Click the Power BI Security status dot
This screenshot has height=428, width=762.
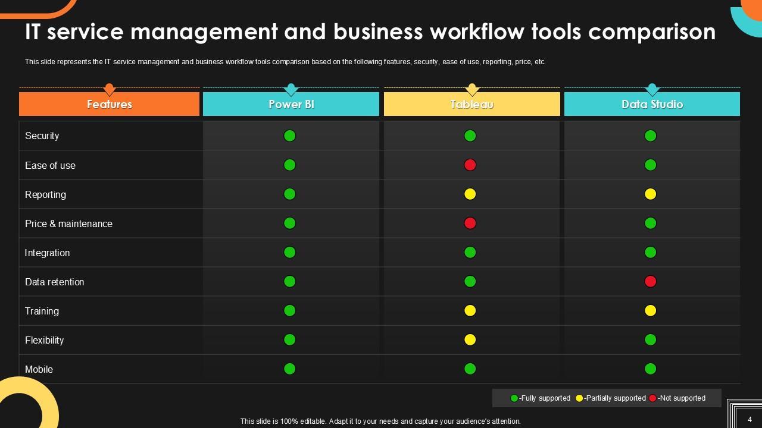(289, 136)
